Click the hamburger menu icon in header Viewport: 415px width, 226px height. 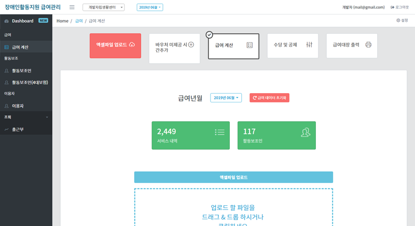pos(72,7)
